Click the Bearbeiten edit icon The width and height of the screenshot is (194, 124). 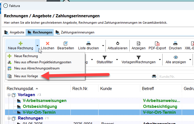pyautogui.click(x=66, y=43)
